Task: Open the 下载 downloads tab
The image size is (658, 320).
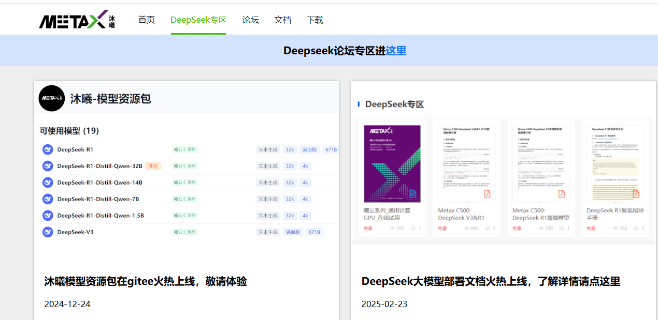Action: 315,20
